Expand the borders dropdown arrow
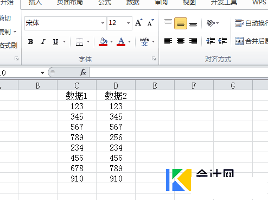 (x=88, y=42)
